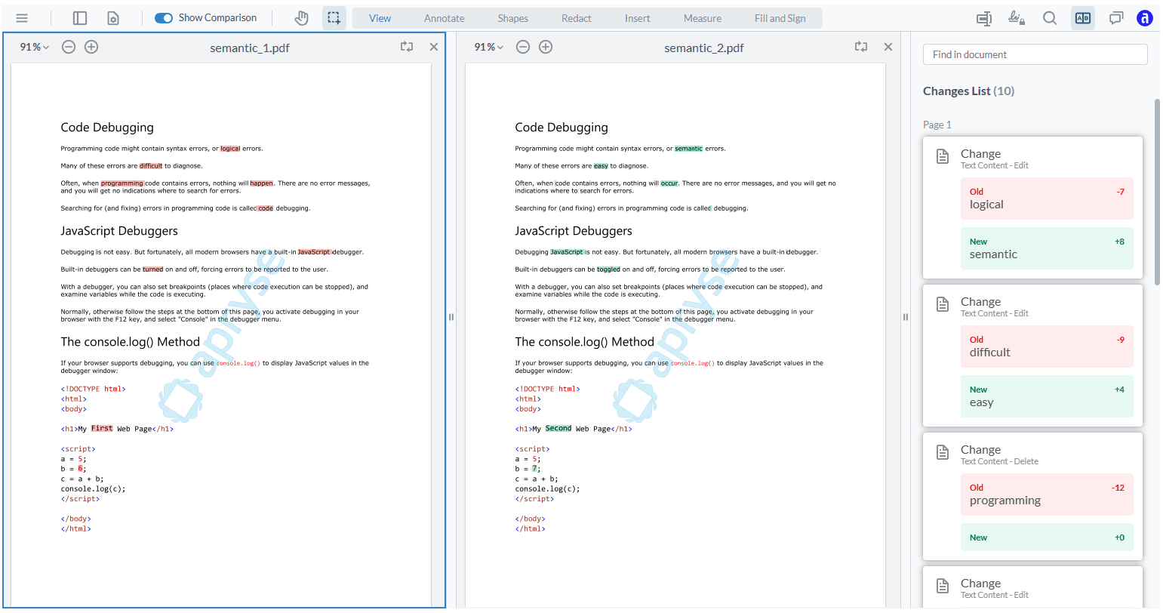The image size is (1163, 613).
Task: Open the 91% zoom dropdown on semantic_2.pdf
Action: coord(488,47)
